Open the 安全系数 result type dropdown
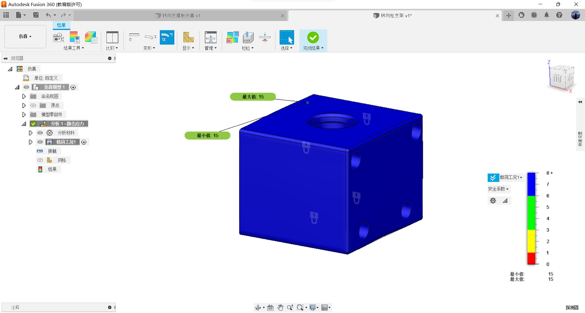 498,189
